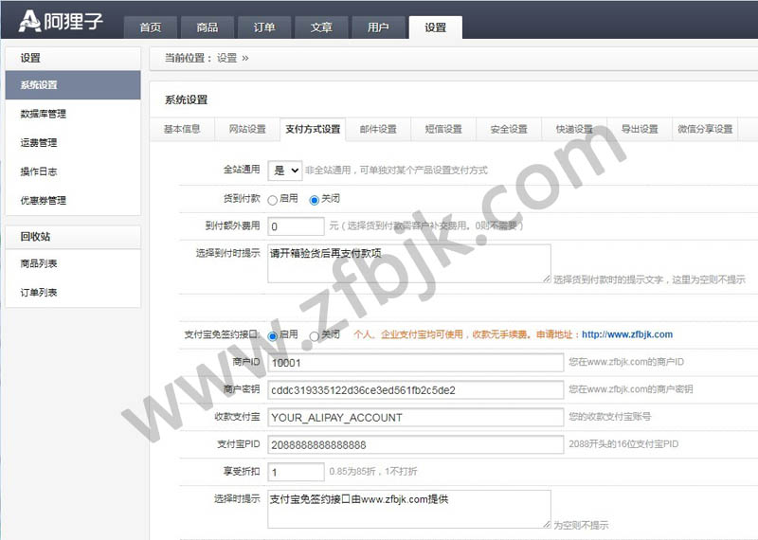Switch to the 网站设置 tab

[247, 129]
